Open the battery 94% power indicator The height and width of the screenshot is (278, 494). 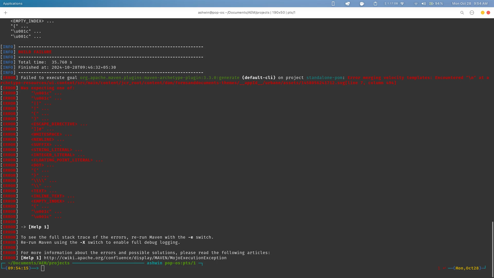(x=436, y=4)
